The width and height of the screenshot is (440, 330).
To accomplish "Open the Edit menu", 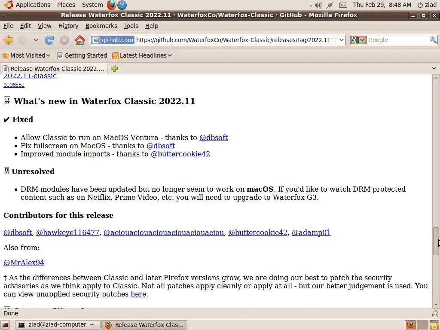I will (25, 26).
